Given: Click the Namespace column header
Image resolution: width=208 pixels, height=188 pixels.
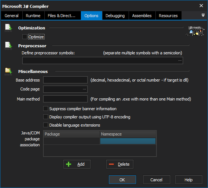Looking at the screenshot, I should click(128, 134).
